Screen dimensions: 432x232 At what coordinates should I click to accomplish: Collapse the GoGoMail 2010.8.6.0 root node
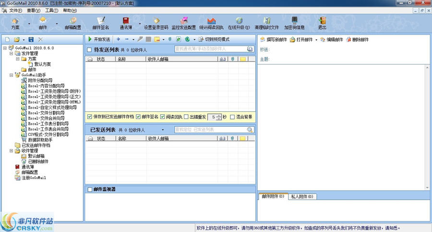pos(5,48)
